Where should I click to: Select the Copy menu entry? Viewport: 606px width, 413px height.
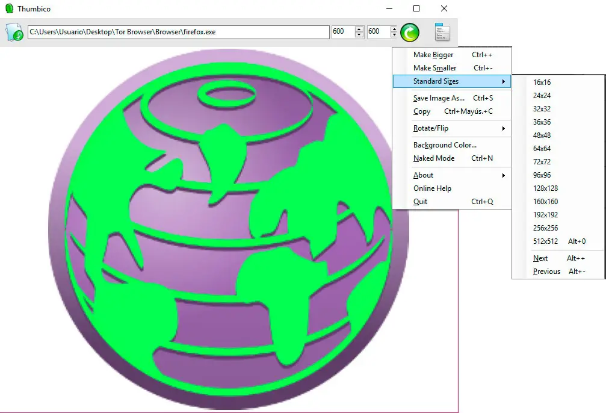click(x=452, y=111)
